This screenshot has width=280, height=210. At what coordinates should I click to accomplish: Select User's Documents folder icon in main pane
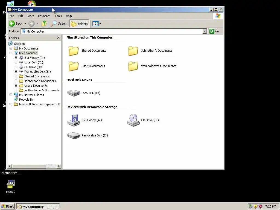(x=73, y=66)
